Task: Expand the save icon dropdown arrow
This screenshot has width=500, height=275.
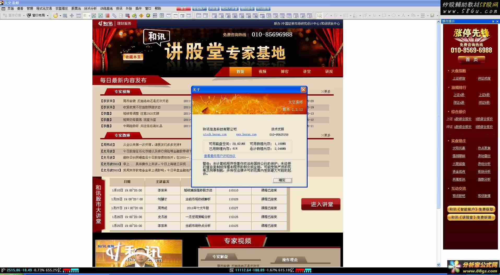Action: pos(438,16)
